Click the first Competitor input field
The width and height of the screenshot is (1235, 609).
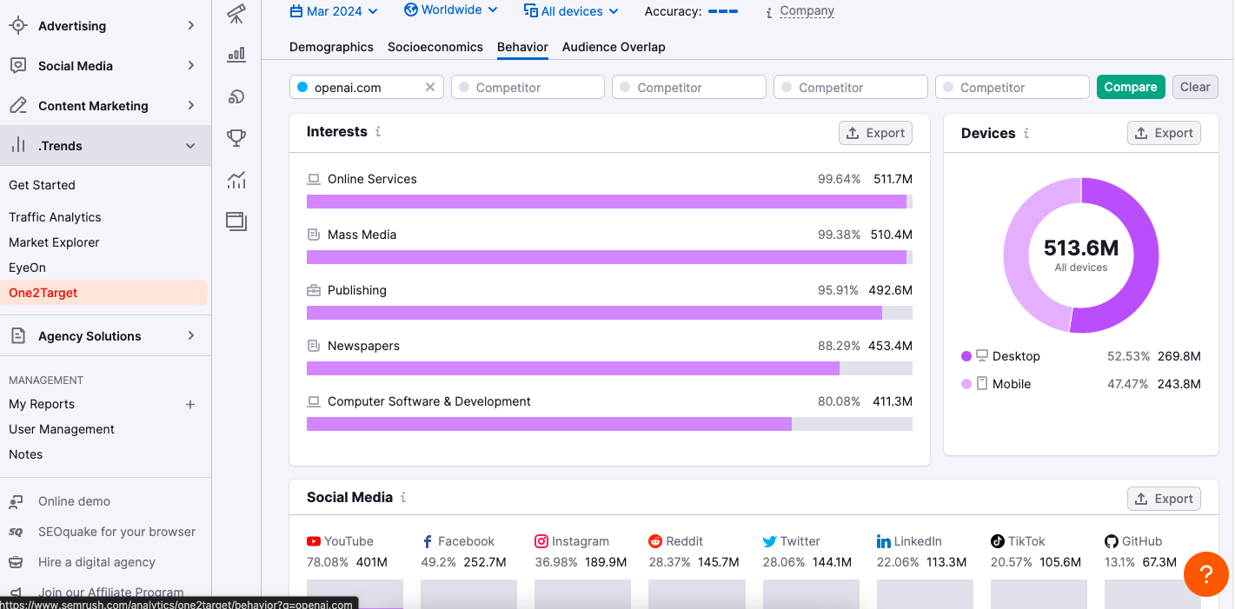tap(528, 87)
